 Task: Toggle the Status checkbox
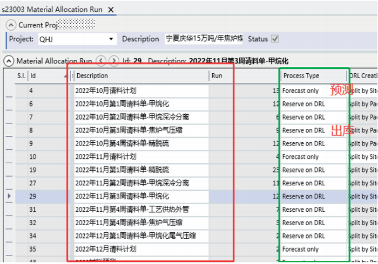[x=275, y=39]
